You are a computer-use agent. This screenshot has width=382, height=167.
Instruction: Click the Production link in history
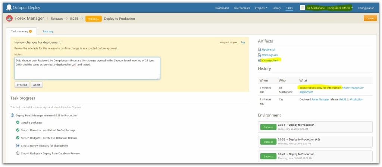pyautogui.click(x=356, y=100)
